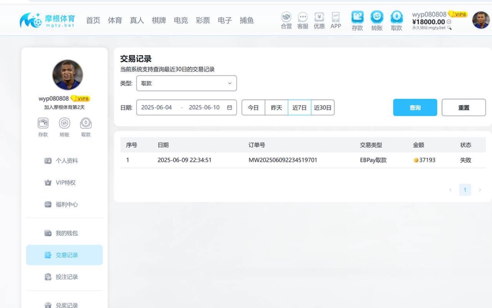Switch to the 电竞 esports tab
Viewport: 492px width, 308px height.
[x=181, y=20]
